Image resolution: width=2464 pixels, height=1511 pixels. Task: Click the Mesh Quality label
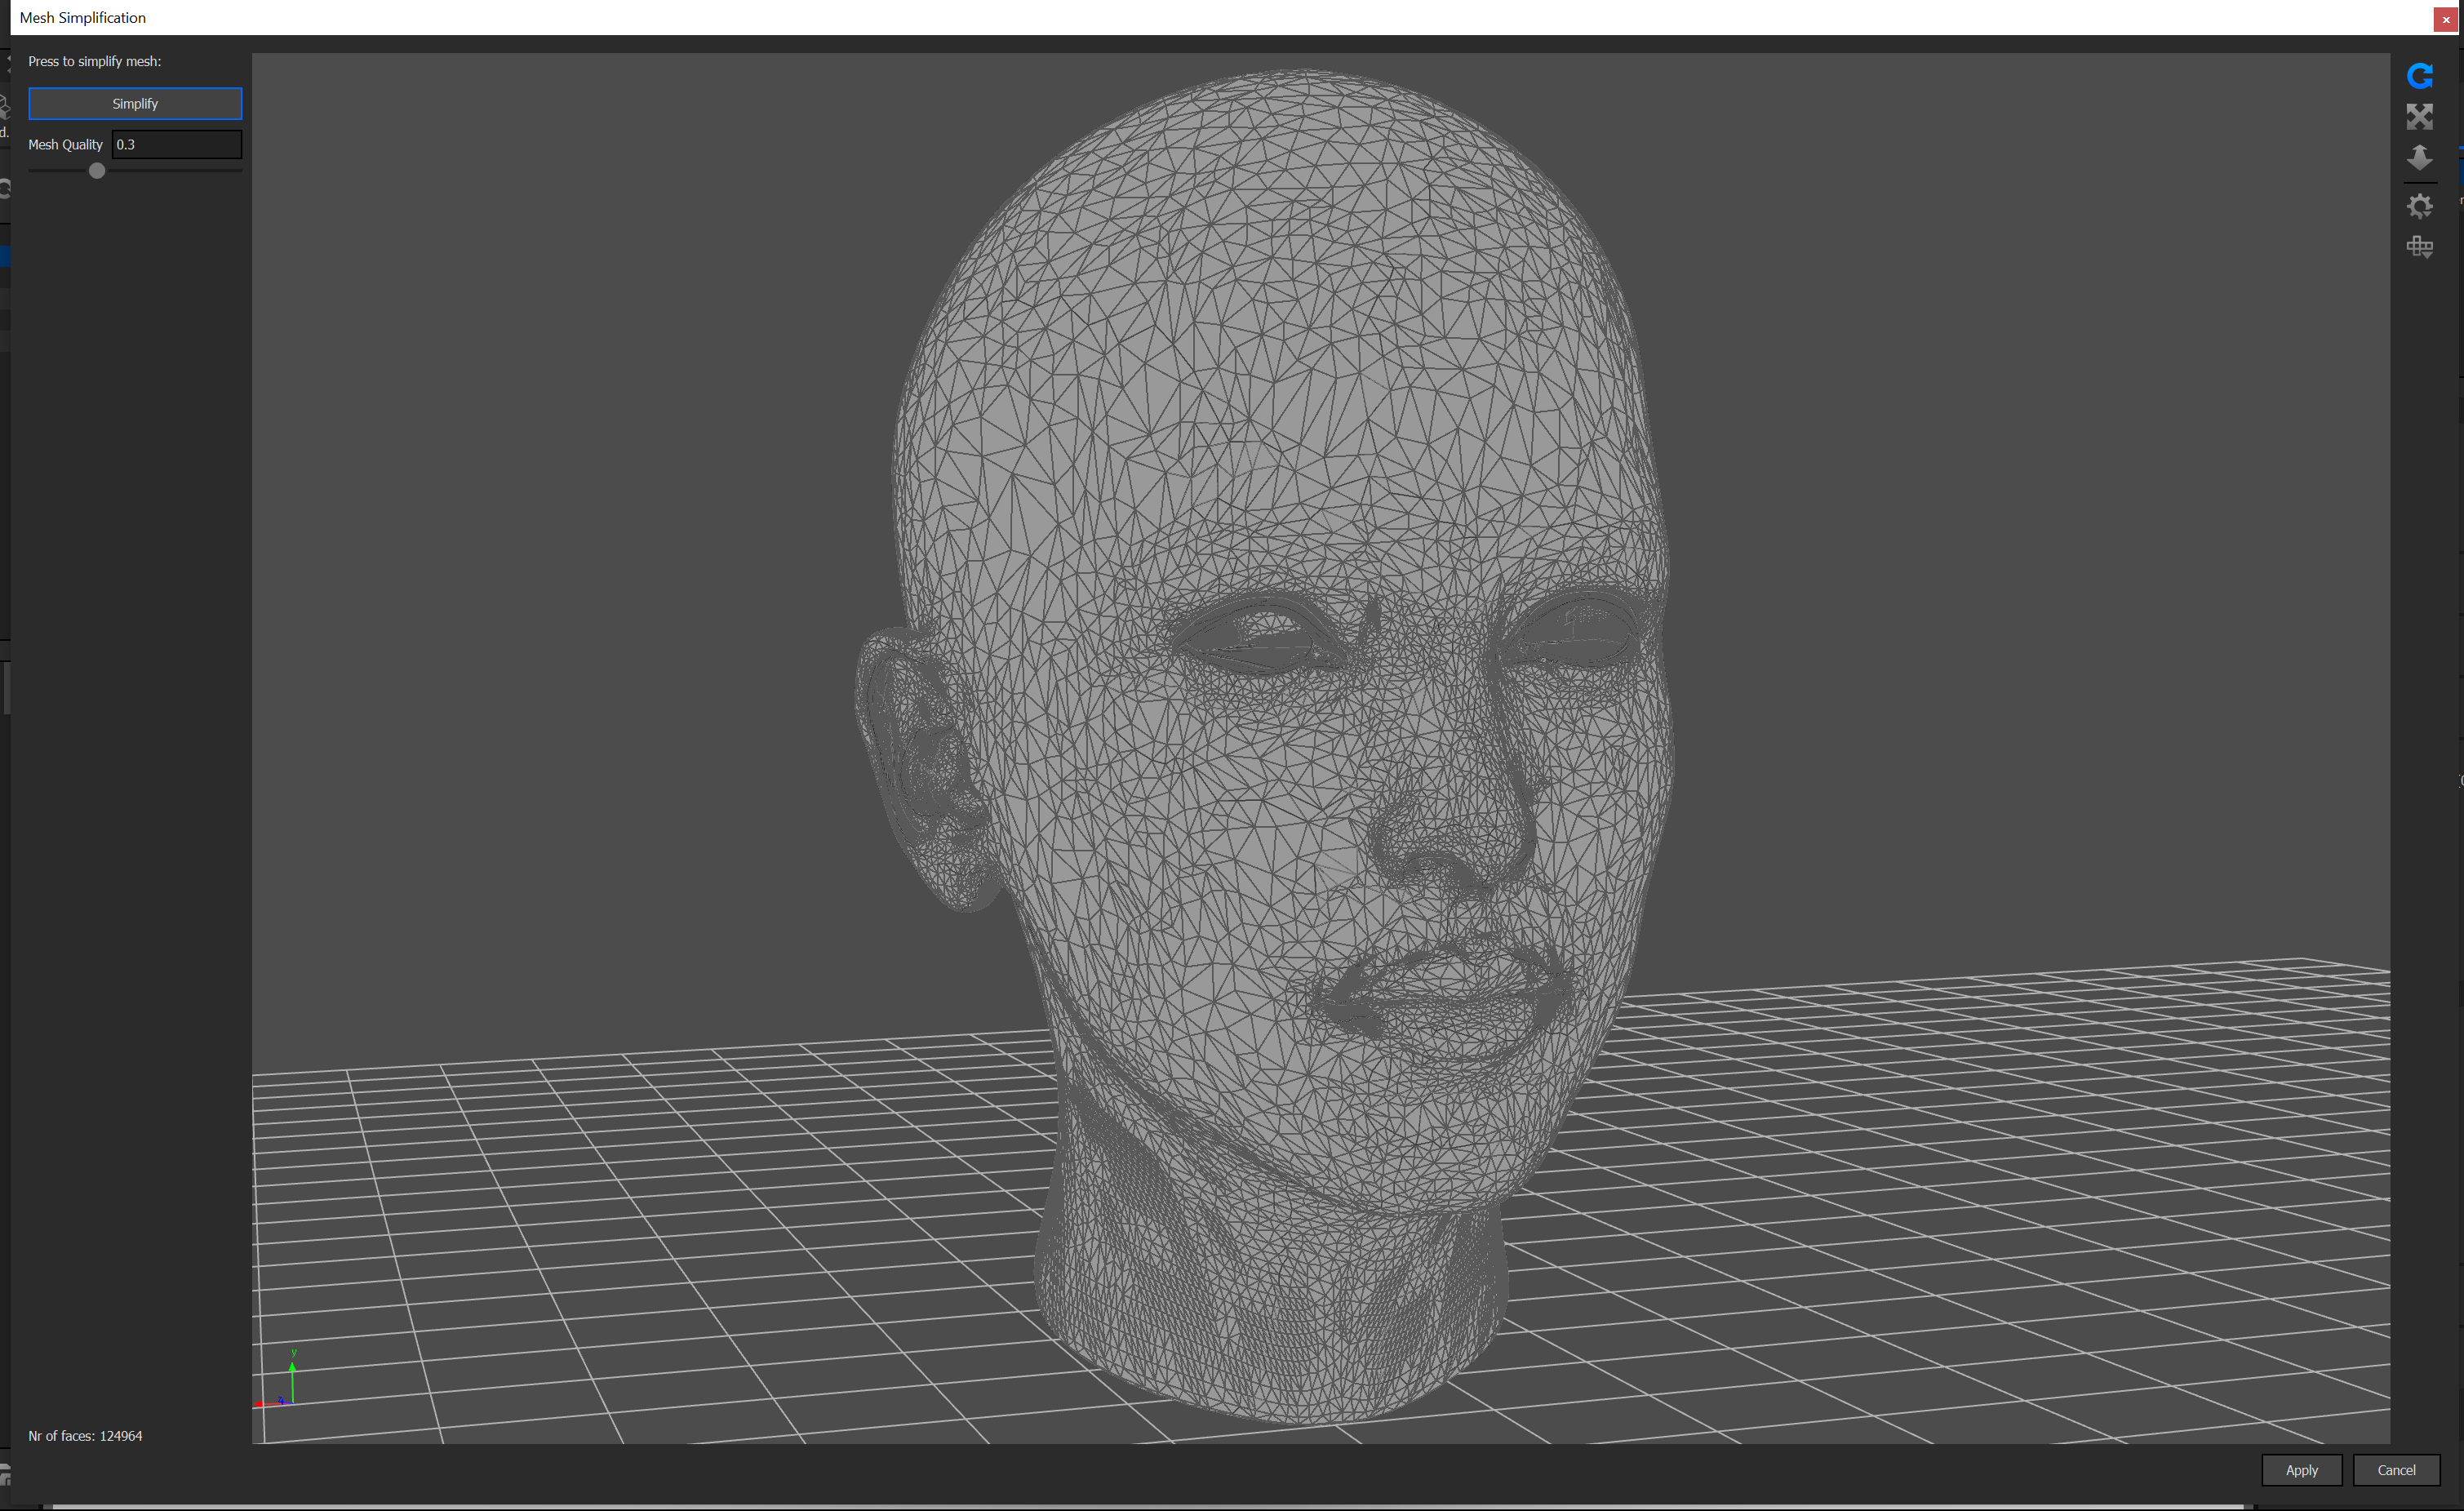[65, 144]
